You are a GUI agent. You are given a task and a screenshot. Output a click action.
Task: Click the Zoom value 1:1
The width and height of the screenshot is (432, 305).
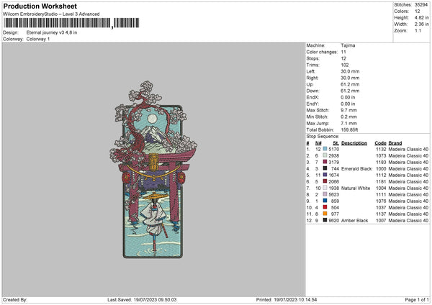[x=418, y=31]
